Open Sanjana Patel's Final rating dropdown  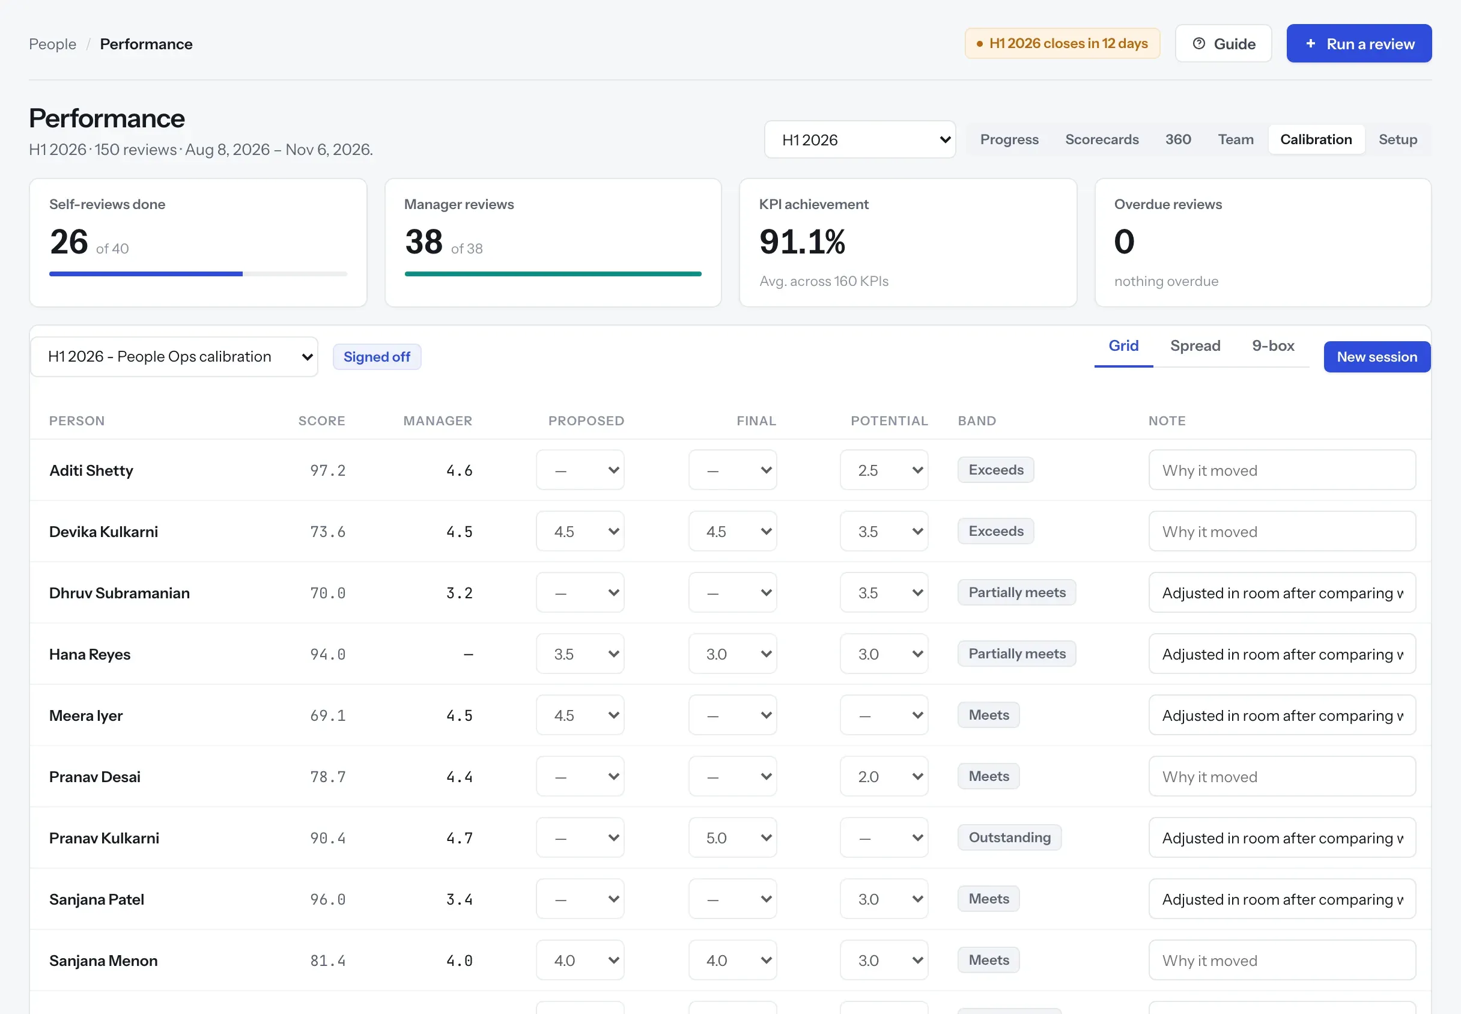tap(732, 899)
